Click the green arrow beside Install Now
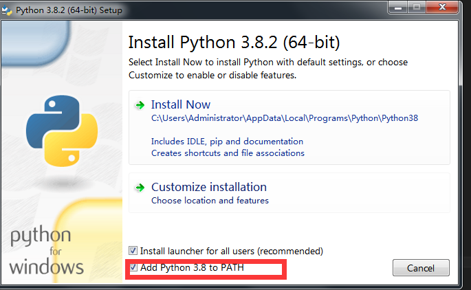Screen dimensions: 471x290 [x=140, y=105]
